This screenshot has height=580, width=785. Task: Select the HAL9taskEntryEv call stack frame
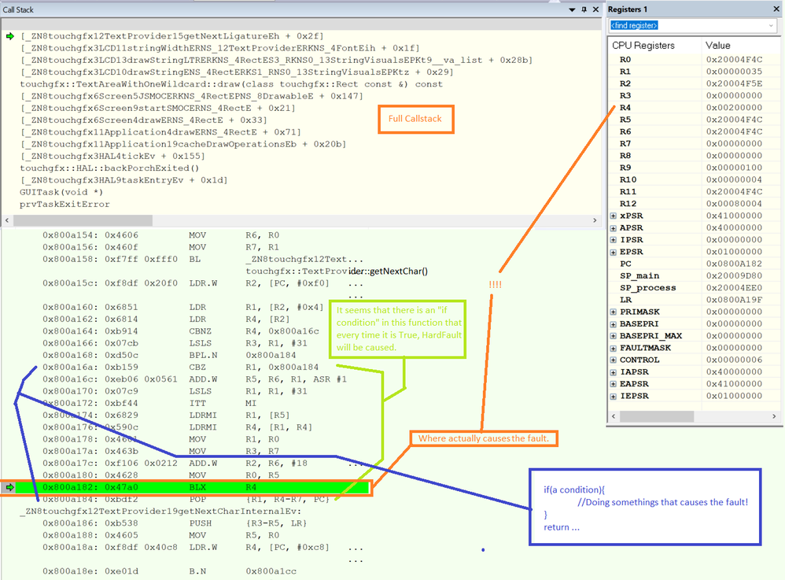pos(123,180)
